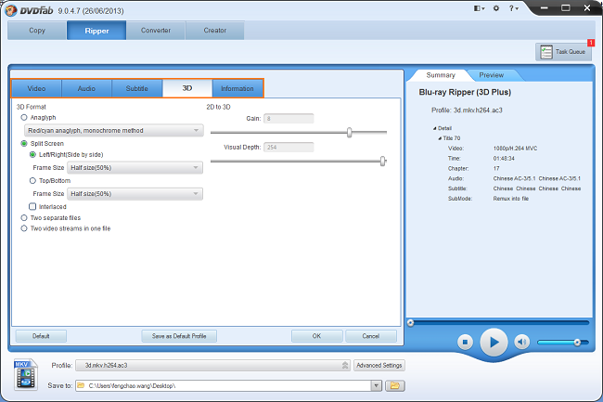
Task: Click the preview seek bar handle
Action: click(410, 323)
